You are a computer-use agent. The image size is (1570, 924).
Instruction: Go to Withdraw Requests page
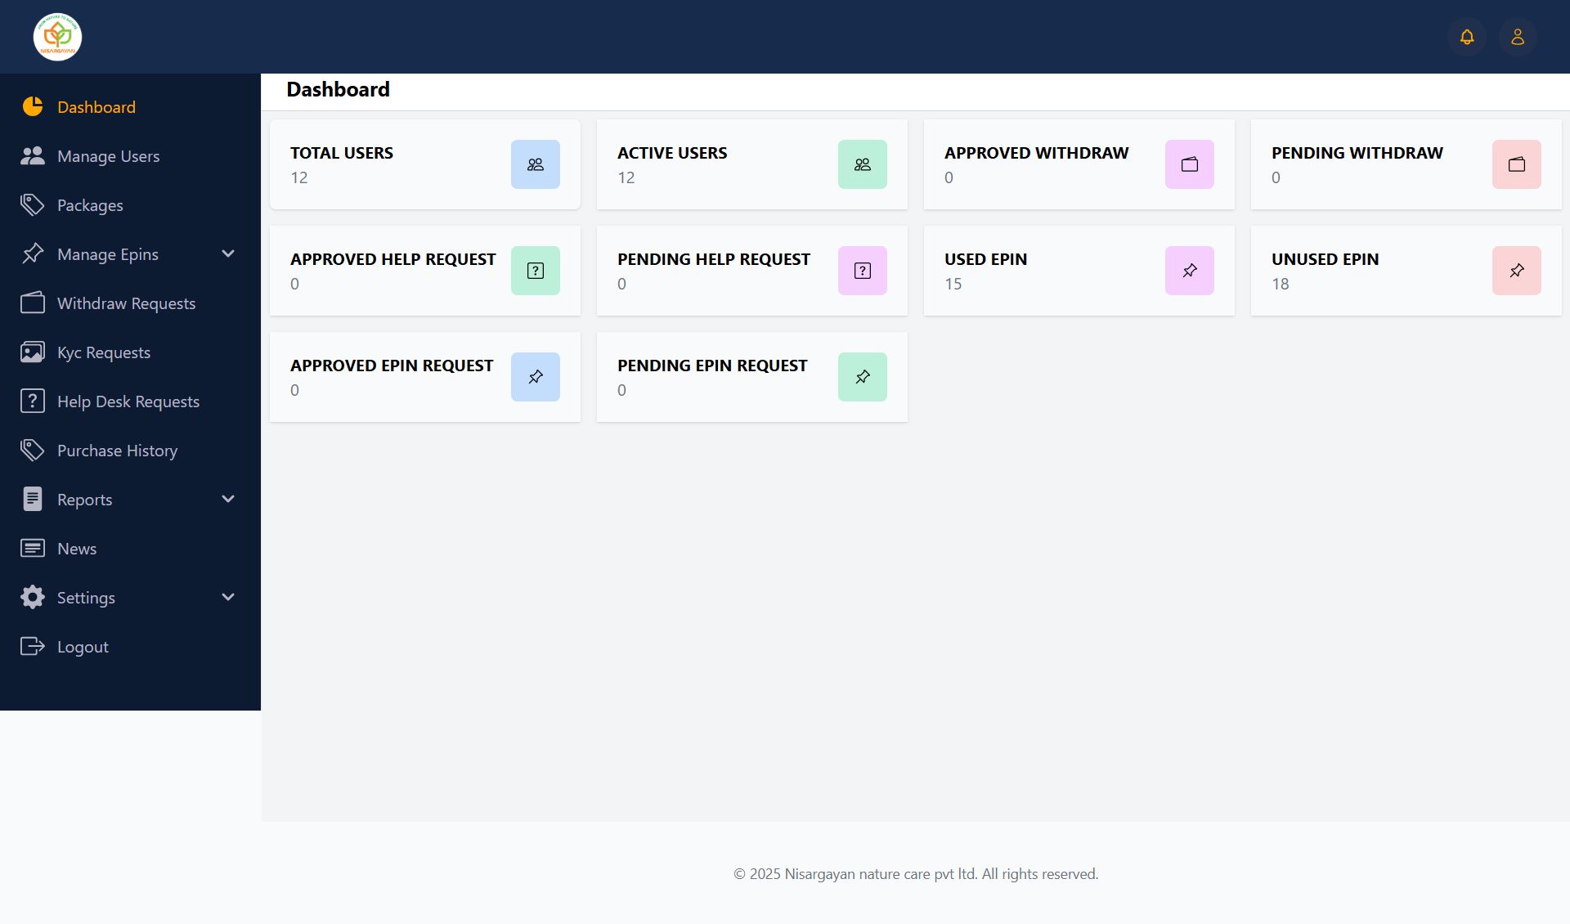(126, 303)
